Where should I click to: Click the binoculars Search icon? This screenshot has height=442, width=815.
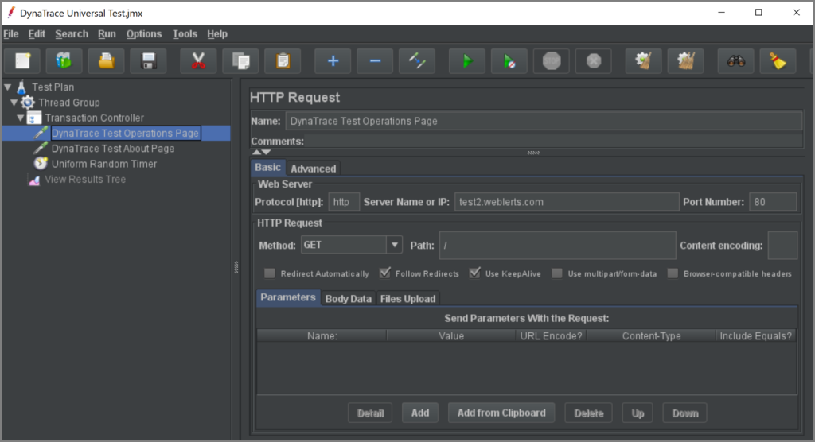735,61
